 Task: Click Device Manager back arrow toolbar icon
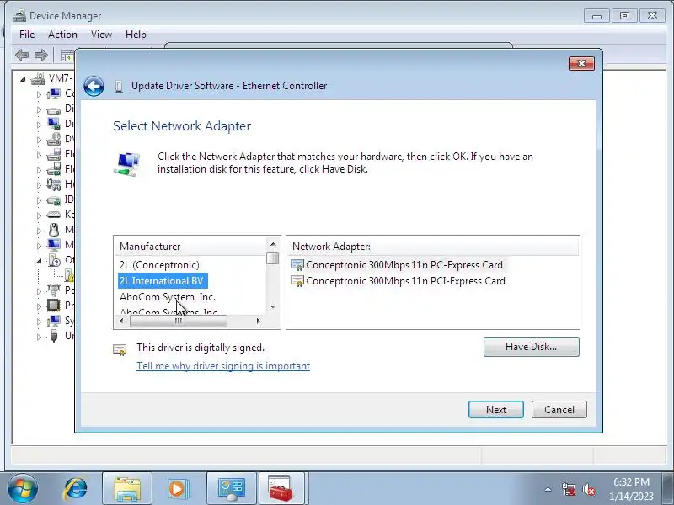pyautogui.click(x=22, y=55)
